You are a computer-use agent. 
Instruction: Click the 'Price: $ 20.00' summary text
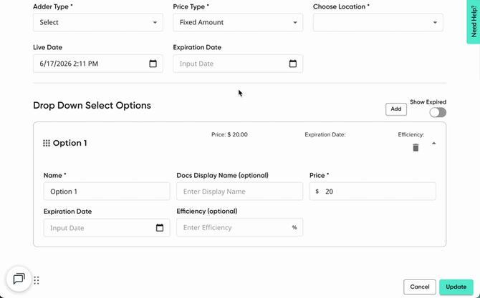229,134
